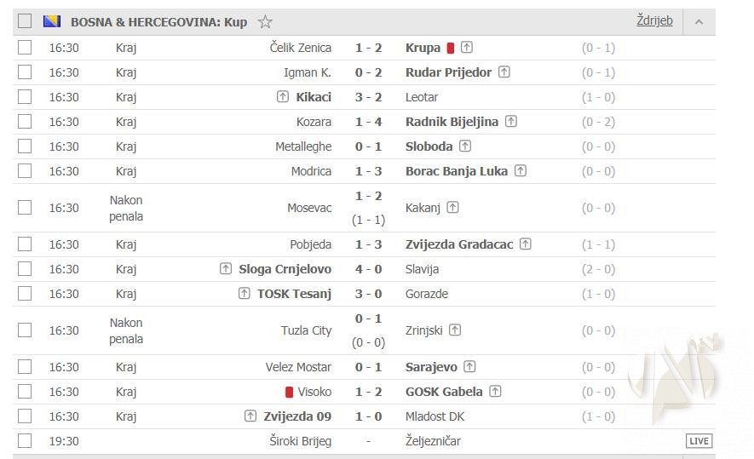754x459 pixels.
Task: Select the Mosevac vs Kakanj match row
Action: tap(25, 208)
